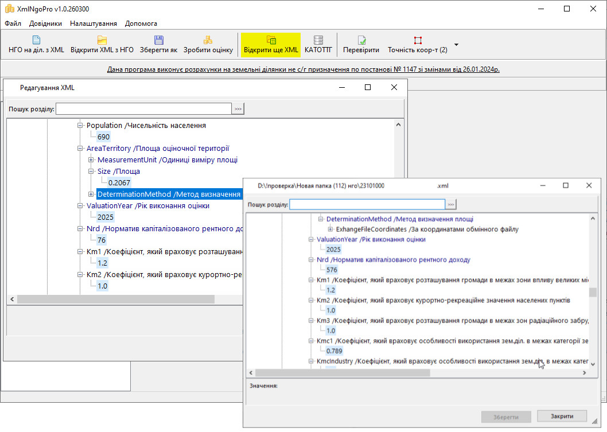
Task: Click 'Точність коор-т (2)' icon
Action: tap(418, 40)
